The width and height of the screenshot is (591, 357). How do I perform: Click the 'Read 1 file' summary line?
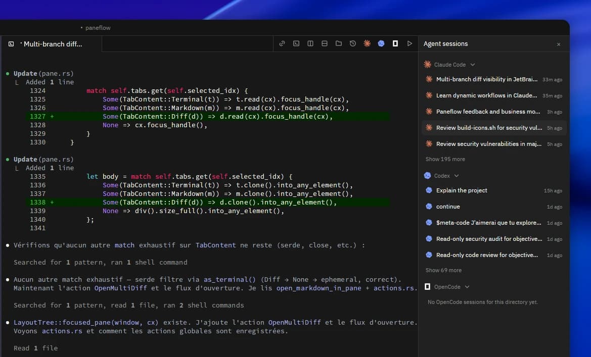[35, 348]
